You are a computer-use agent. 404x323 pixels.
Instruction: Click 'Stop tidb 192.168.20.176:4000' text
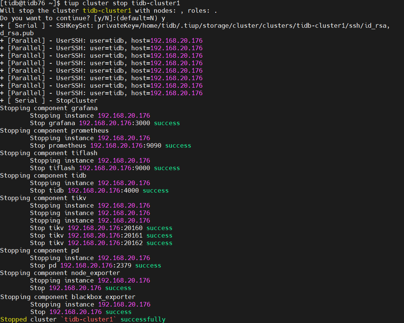pyautogui.click(x=84, y=190)
